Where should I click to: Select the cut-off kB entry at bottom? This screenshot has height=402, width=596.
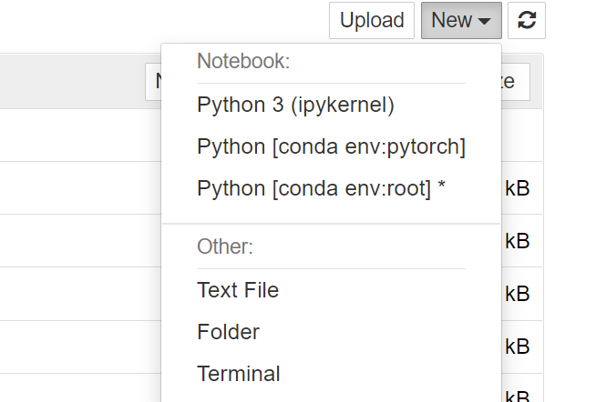[x=518, y=396]
